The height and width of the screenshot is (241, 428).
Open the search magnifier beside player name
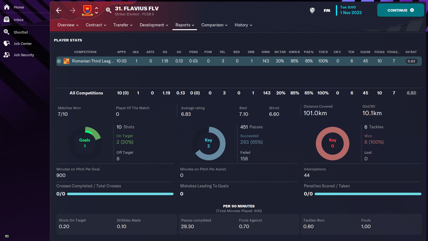(108, 10)
